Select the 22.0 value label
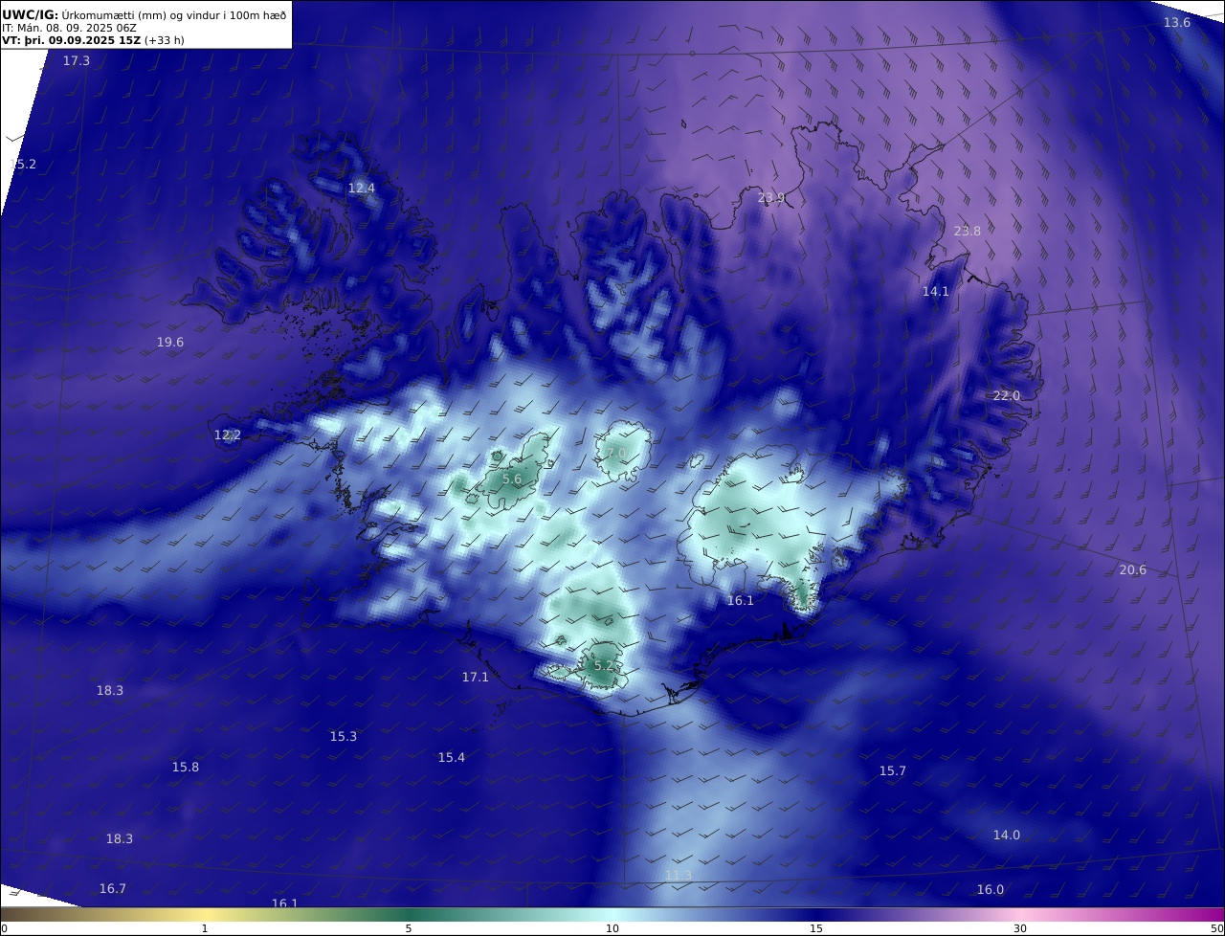Image resolution: width=1225 pixels, height=936 pixels. click(x=1007, y=395)
